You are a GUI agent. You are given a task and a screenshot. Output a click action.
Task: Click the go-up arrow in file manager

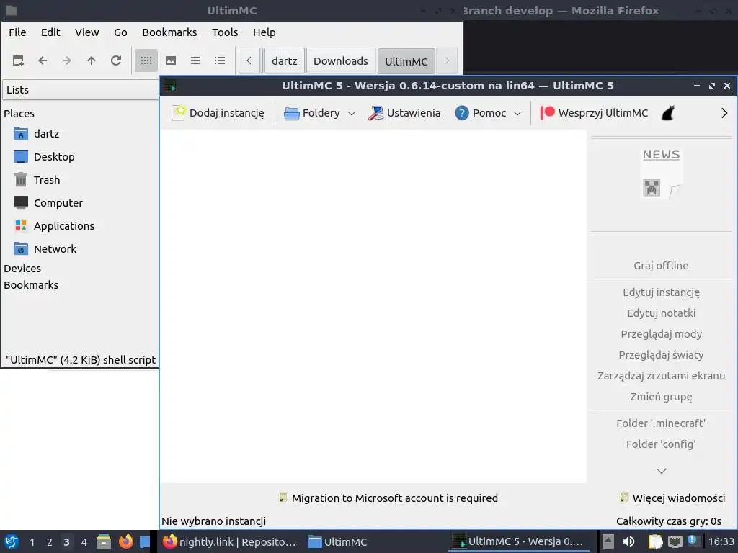tap(92, 60)
